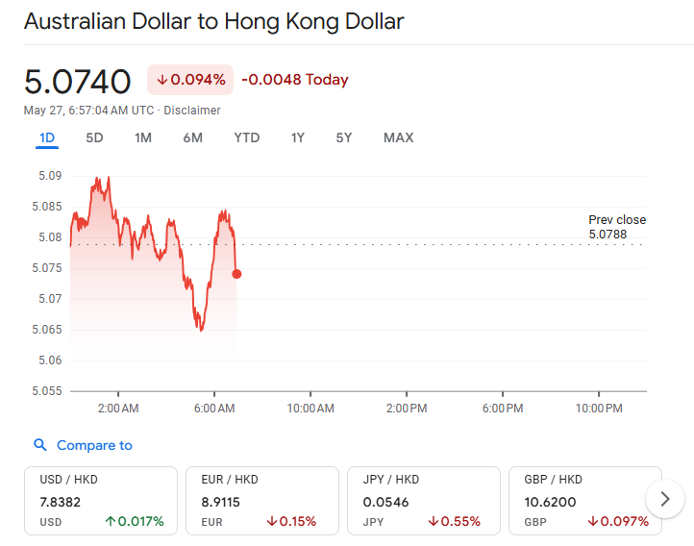Click the red current price dot on chart
Image resolution: width=694 pixels, height=546 pixels.
[x=236, y=274]
